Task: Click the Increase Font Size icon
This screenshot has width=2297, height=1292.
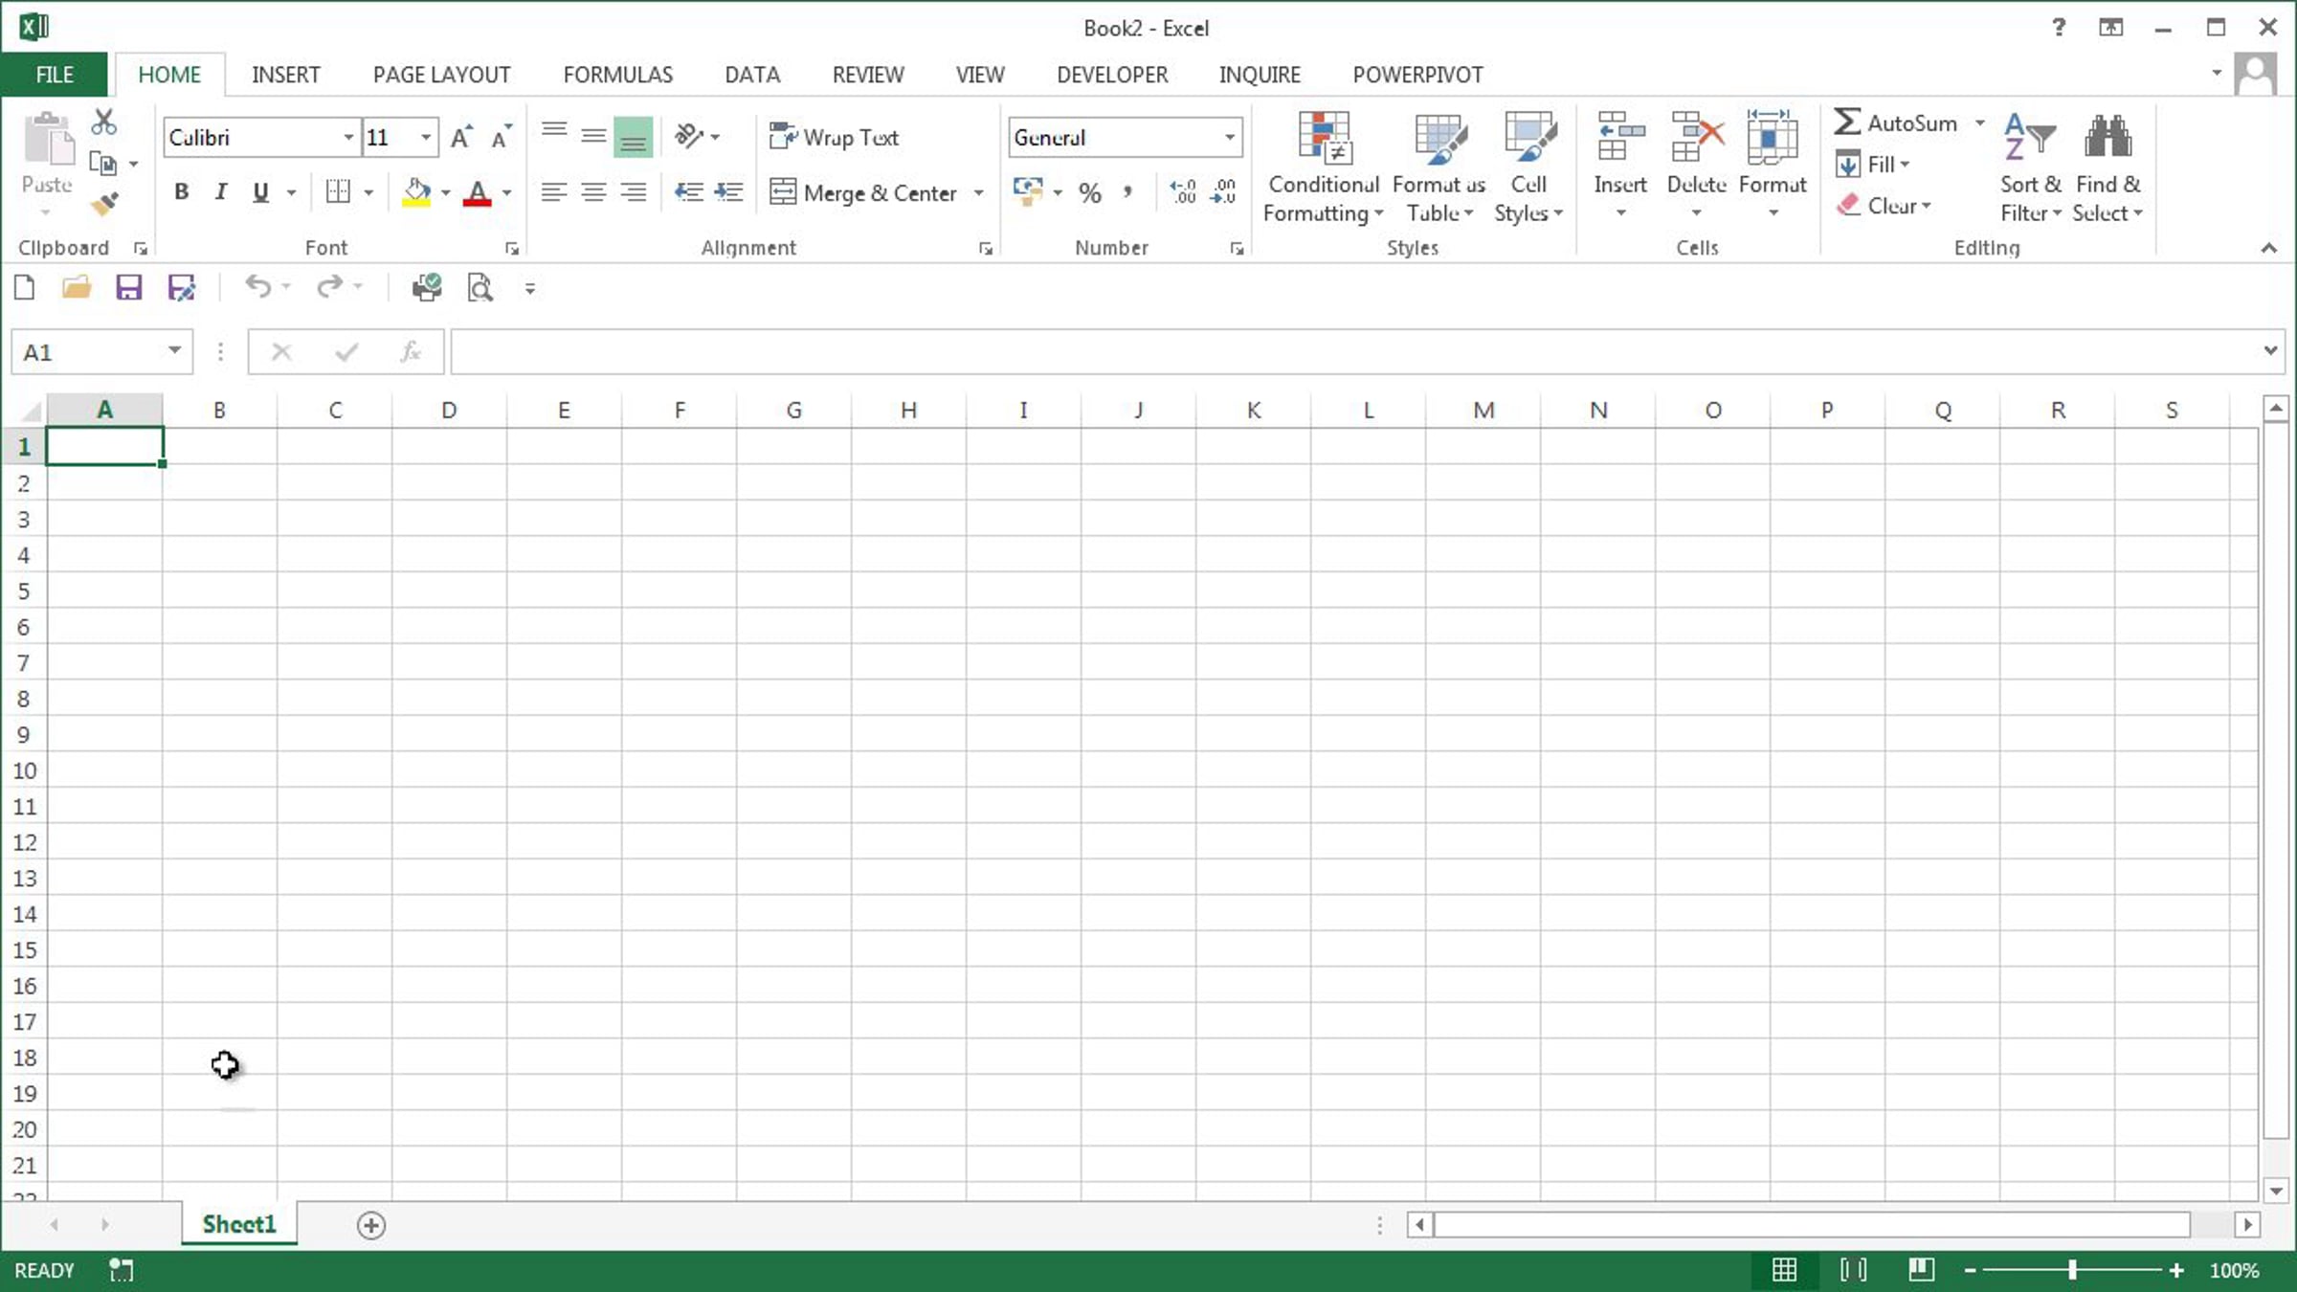Action: 461,137
